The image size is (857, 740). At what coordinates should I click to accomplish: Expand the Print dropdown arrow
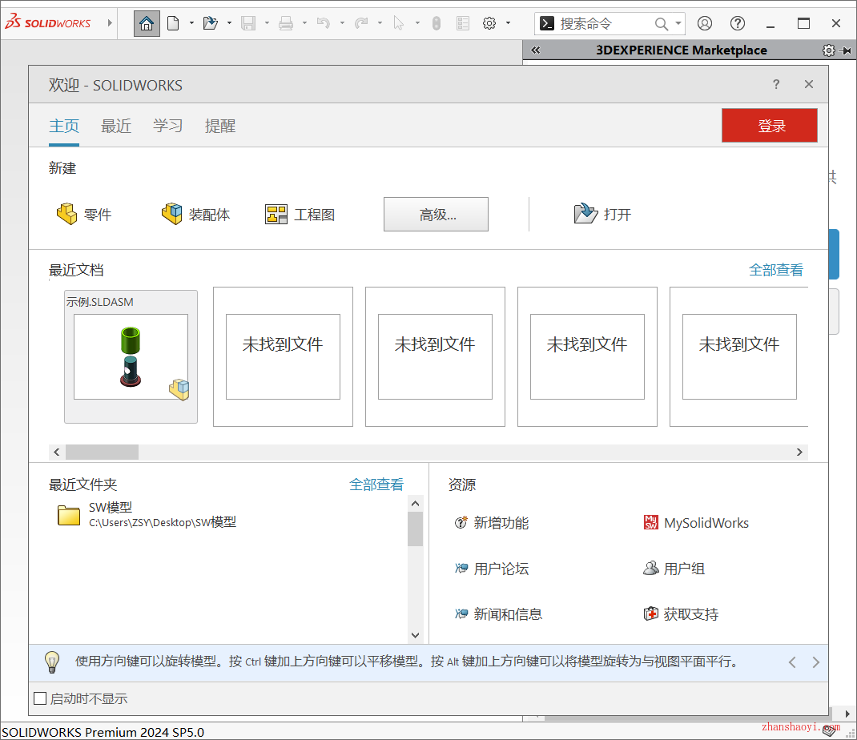click(x=304, y=23)
